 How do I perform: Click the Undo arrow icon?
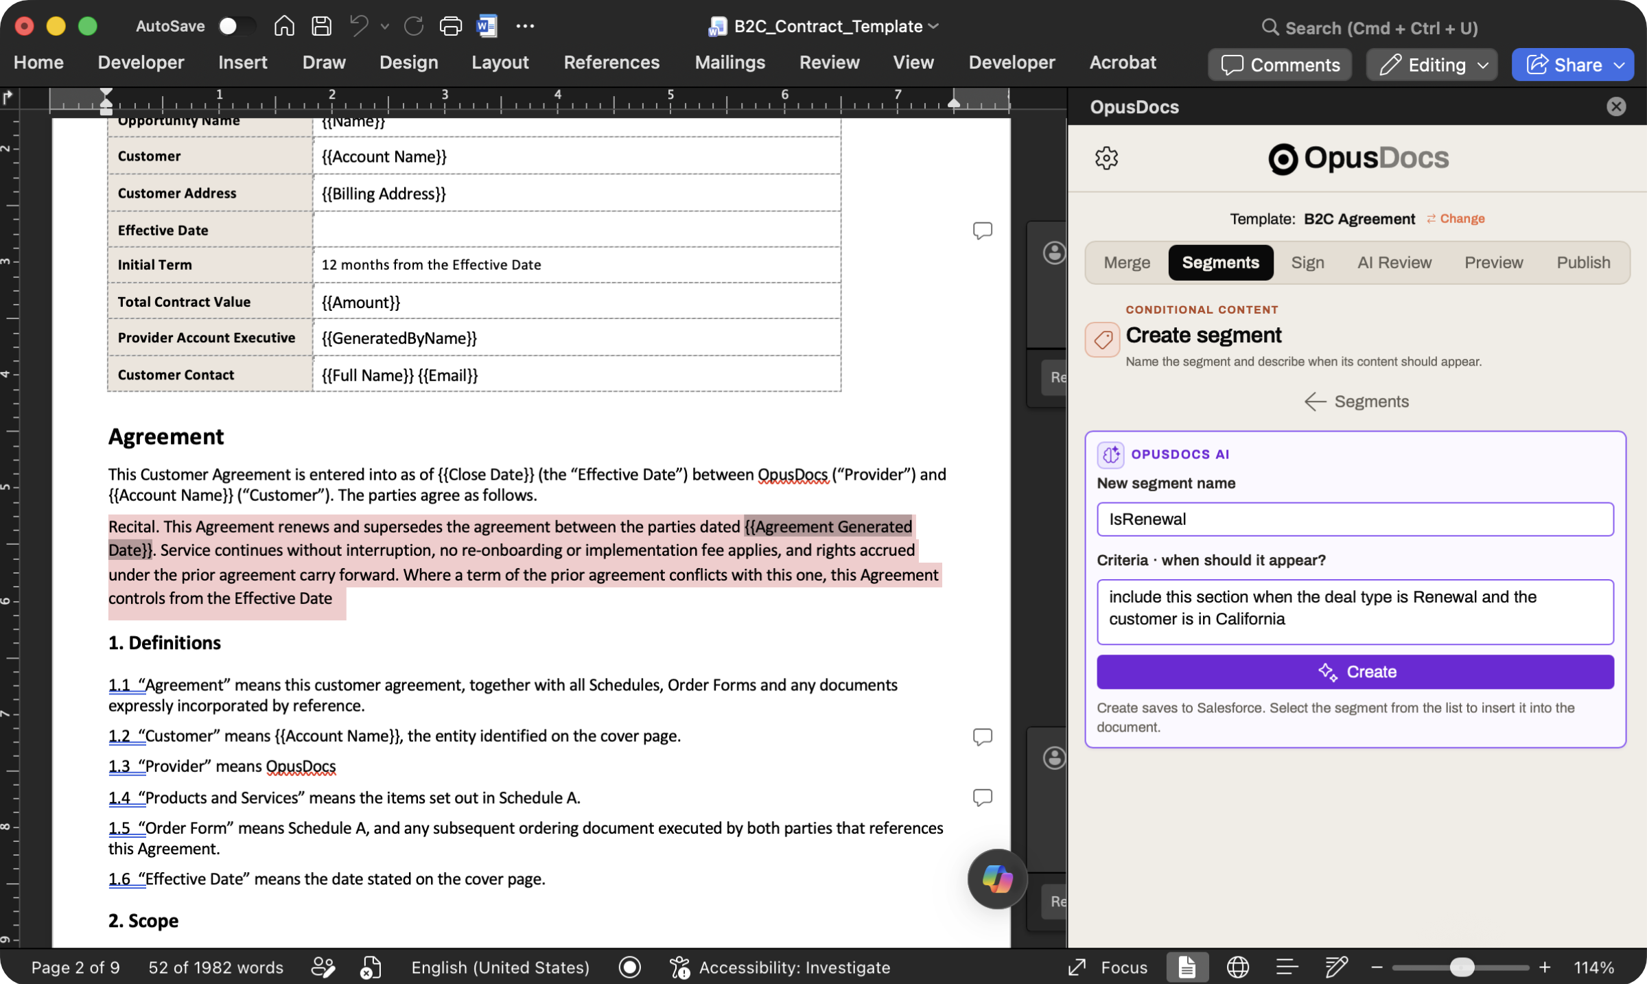click(359, 26)
